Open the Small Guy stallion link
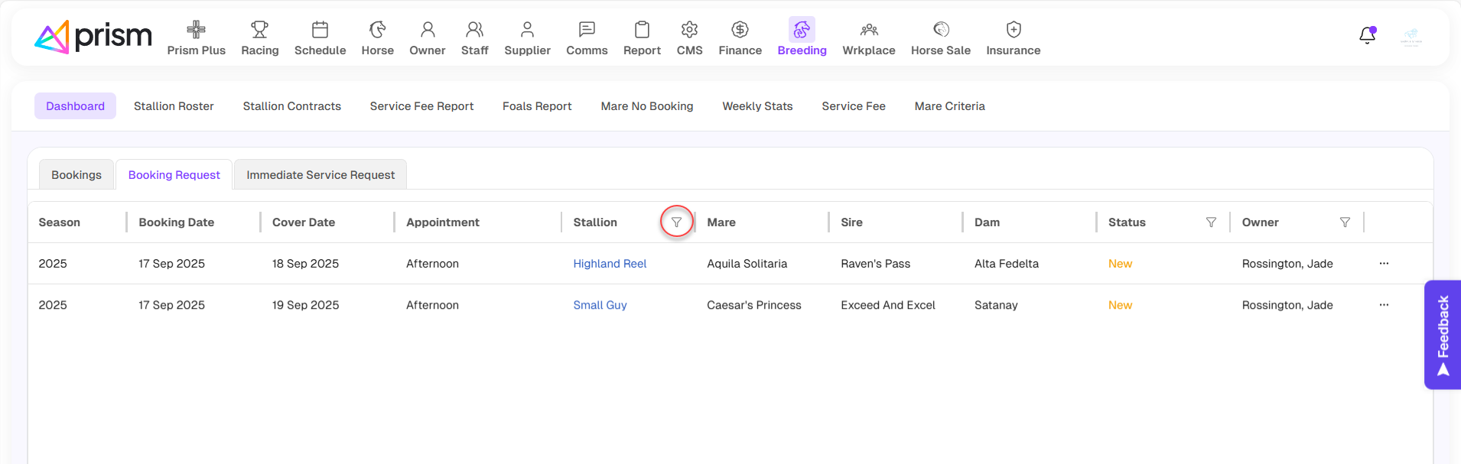Image resolution: width=1461 pixels, height=464 pixels. 600,305
